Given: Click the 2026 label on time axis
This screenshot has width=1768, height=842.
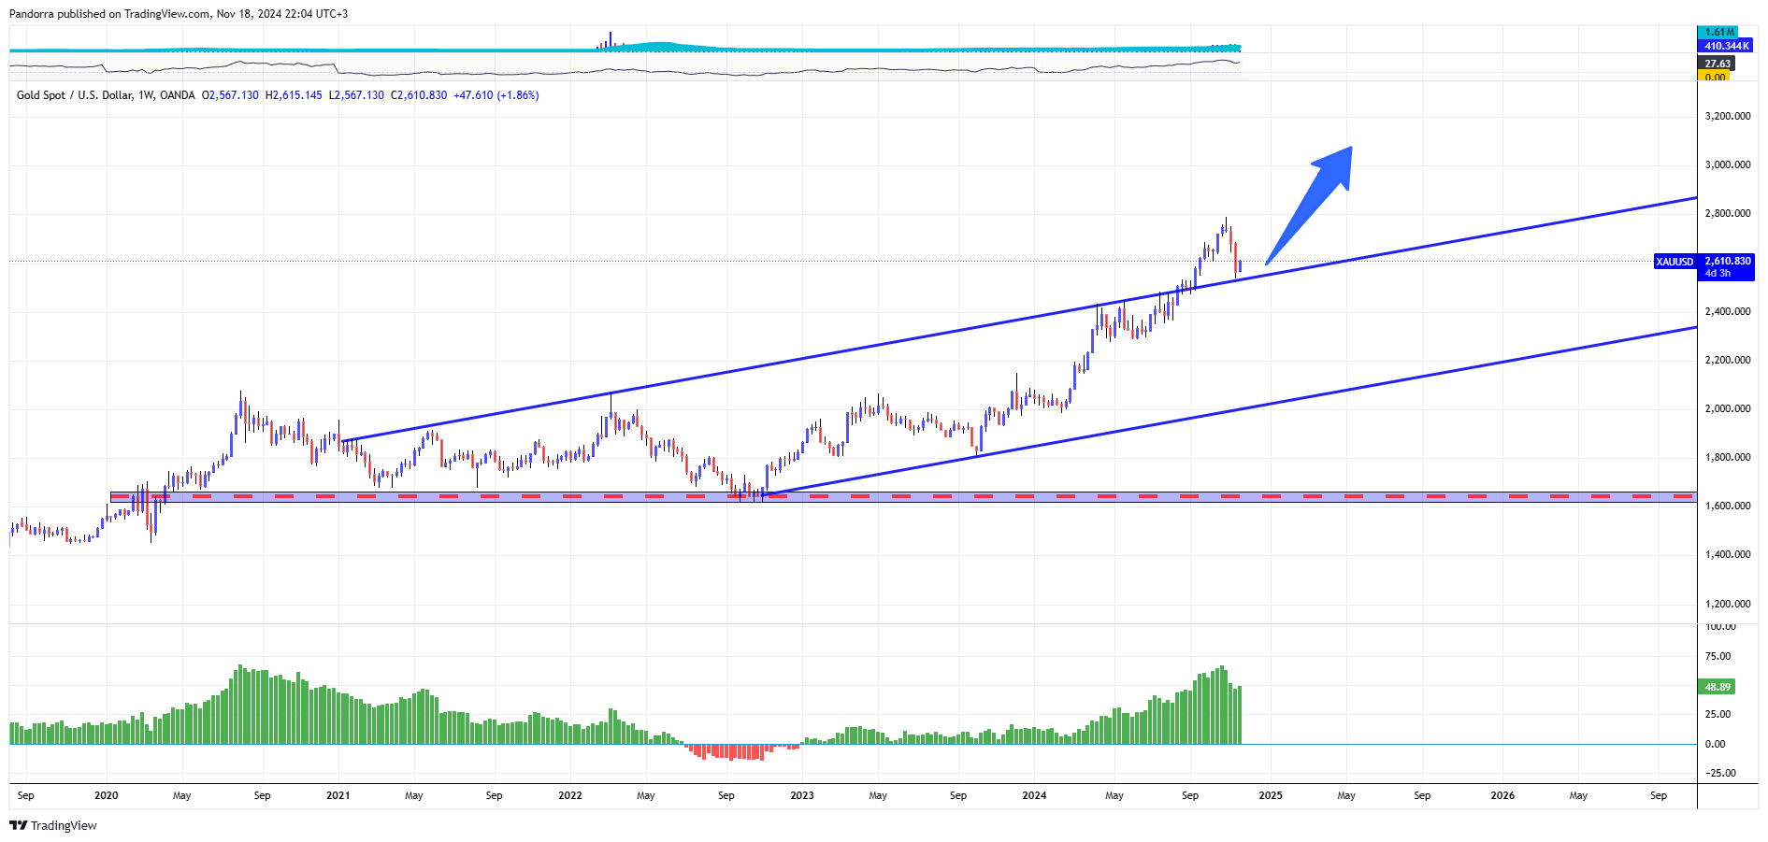Looking at the screenshot, I should [1502, 796].
